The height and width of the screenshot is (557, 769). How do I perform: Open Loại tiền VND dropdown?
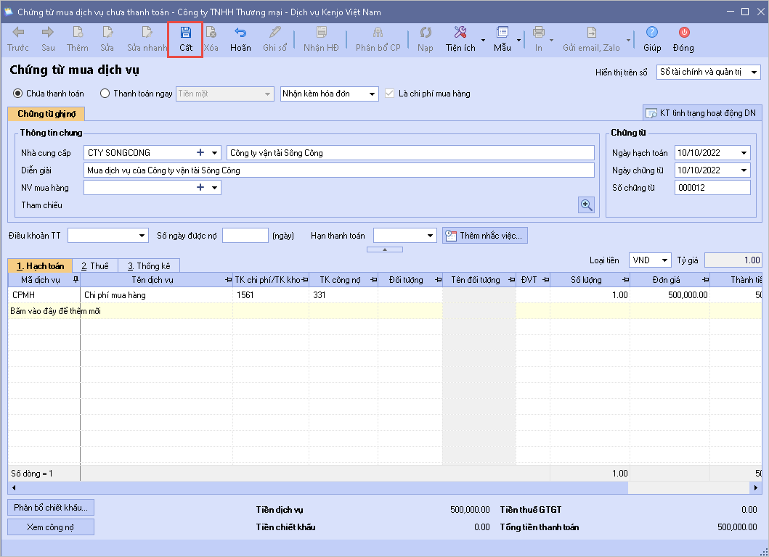point(664,260)
